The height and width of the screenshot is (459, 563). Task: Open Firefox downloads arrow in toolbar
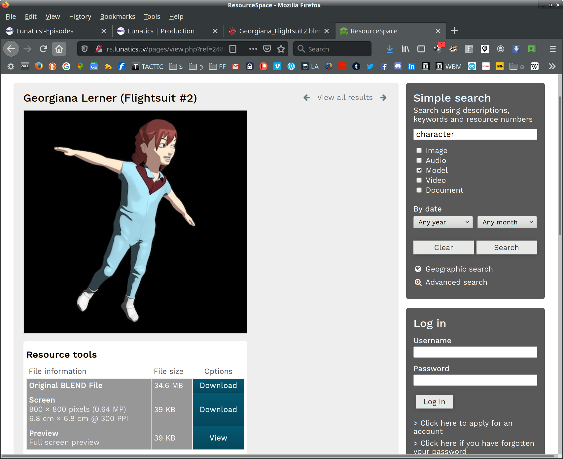tap(390, 49)
